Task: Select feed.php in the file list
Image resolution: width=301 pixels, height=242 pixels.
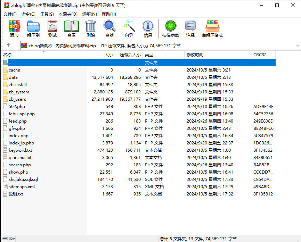Action: 17,121
